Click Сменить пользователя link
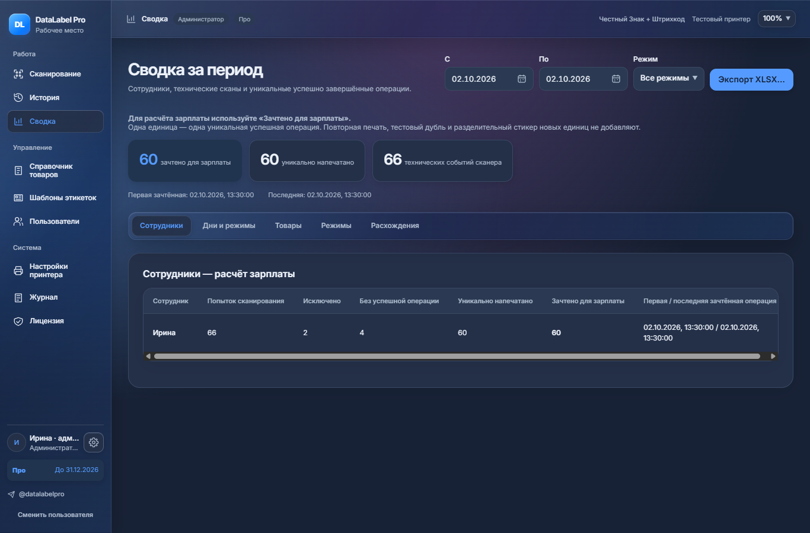Image resolution: width=810 pixels, height=533 pixels. (55, 515)
